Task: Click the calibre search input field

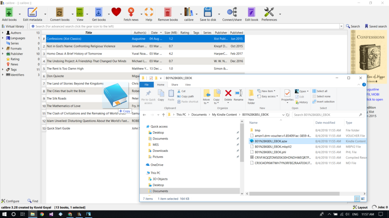Action: [186, 26]
